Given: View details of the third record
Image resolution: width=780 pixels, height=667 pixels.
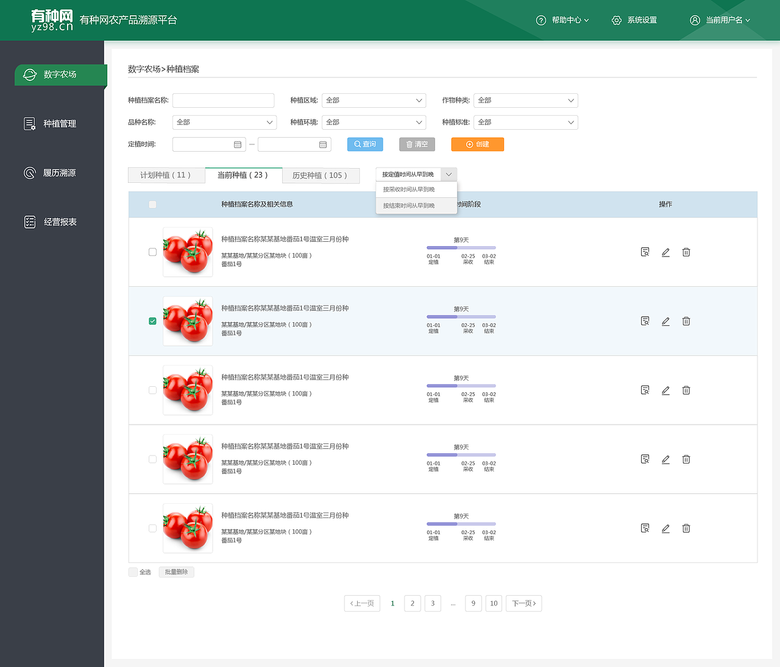Looking at the screenshot, I should [645, 390].
